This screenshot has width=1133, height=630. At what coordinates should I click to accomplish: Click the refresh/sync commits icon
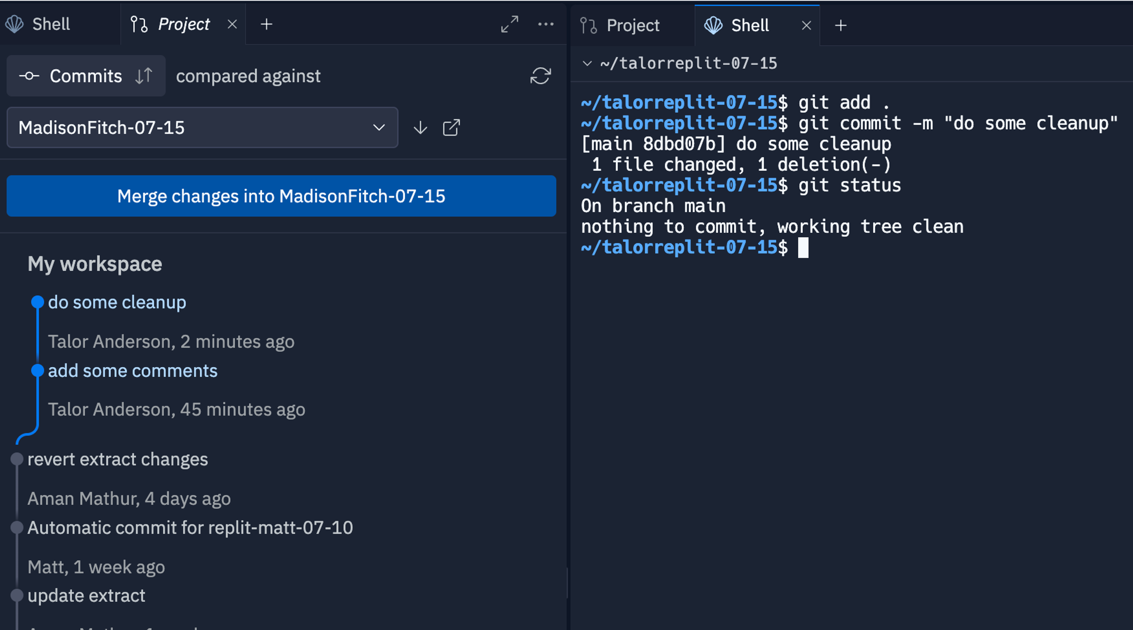541,76
